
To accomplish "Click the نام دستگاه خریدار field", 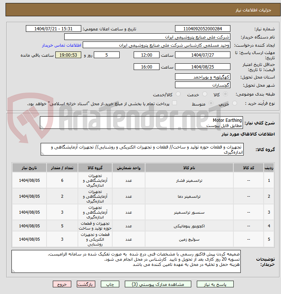I will click(147, 37).
